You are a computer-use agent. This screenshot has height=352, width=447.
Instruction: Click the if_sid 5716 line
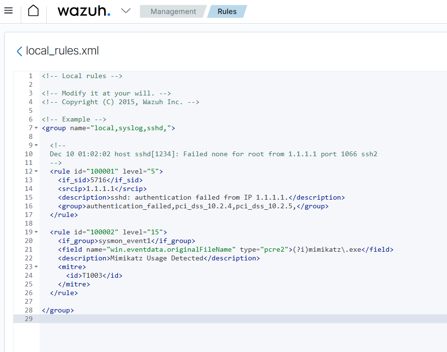click(x=100, y=180)
